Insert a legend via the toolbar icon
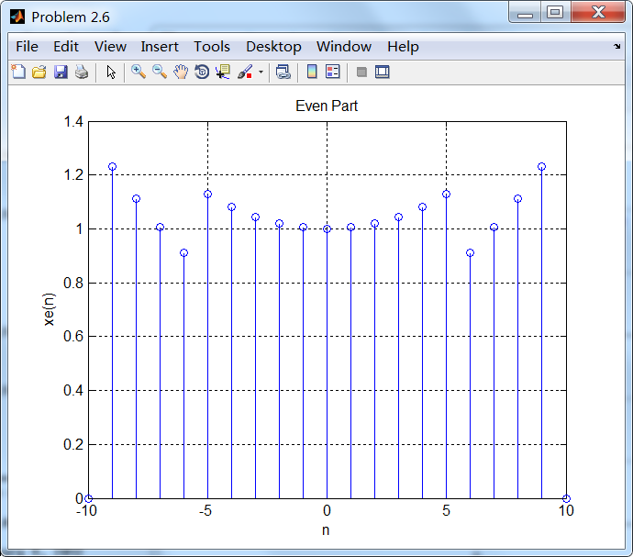The height and width of the screenshot is (557, 633). 333,72
